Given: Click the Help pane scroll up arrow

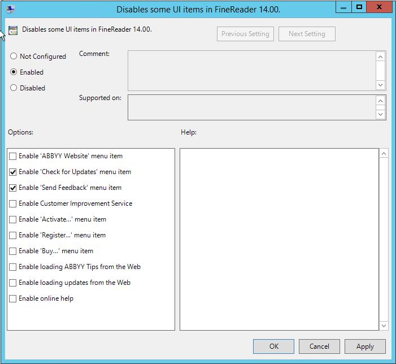Looking at the screenshot, I should (x=384, y=154).
